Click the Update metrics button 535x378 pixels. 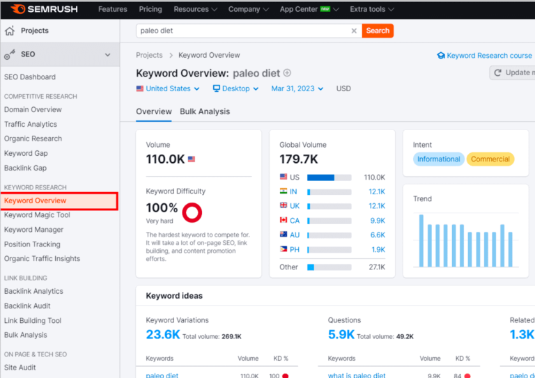click(512, 72)
